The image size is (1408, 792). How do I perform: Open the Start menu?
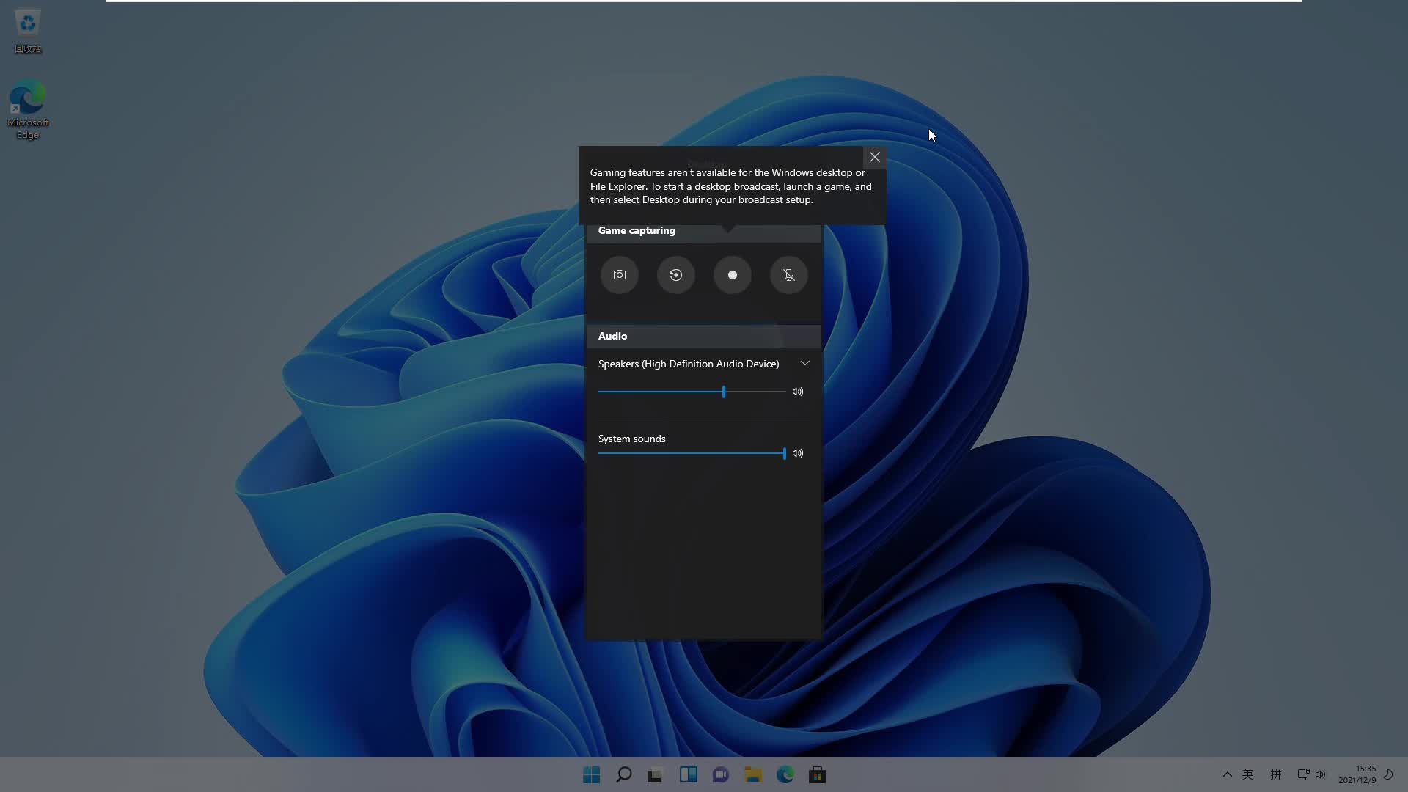[x=591, y=774]
